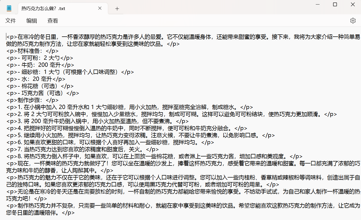
Task: Click the paragraph starting 现在,一杯美味的热巧克力
Action: click(183, 167)
